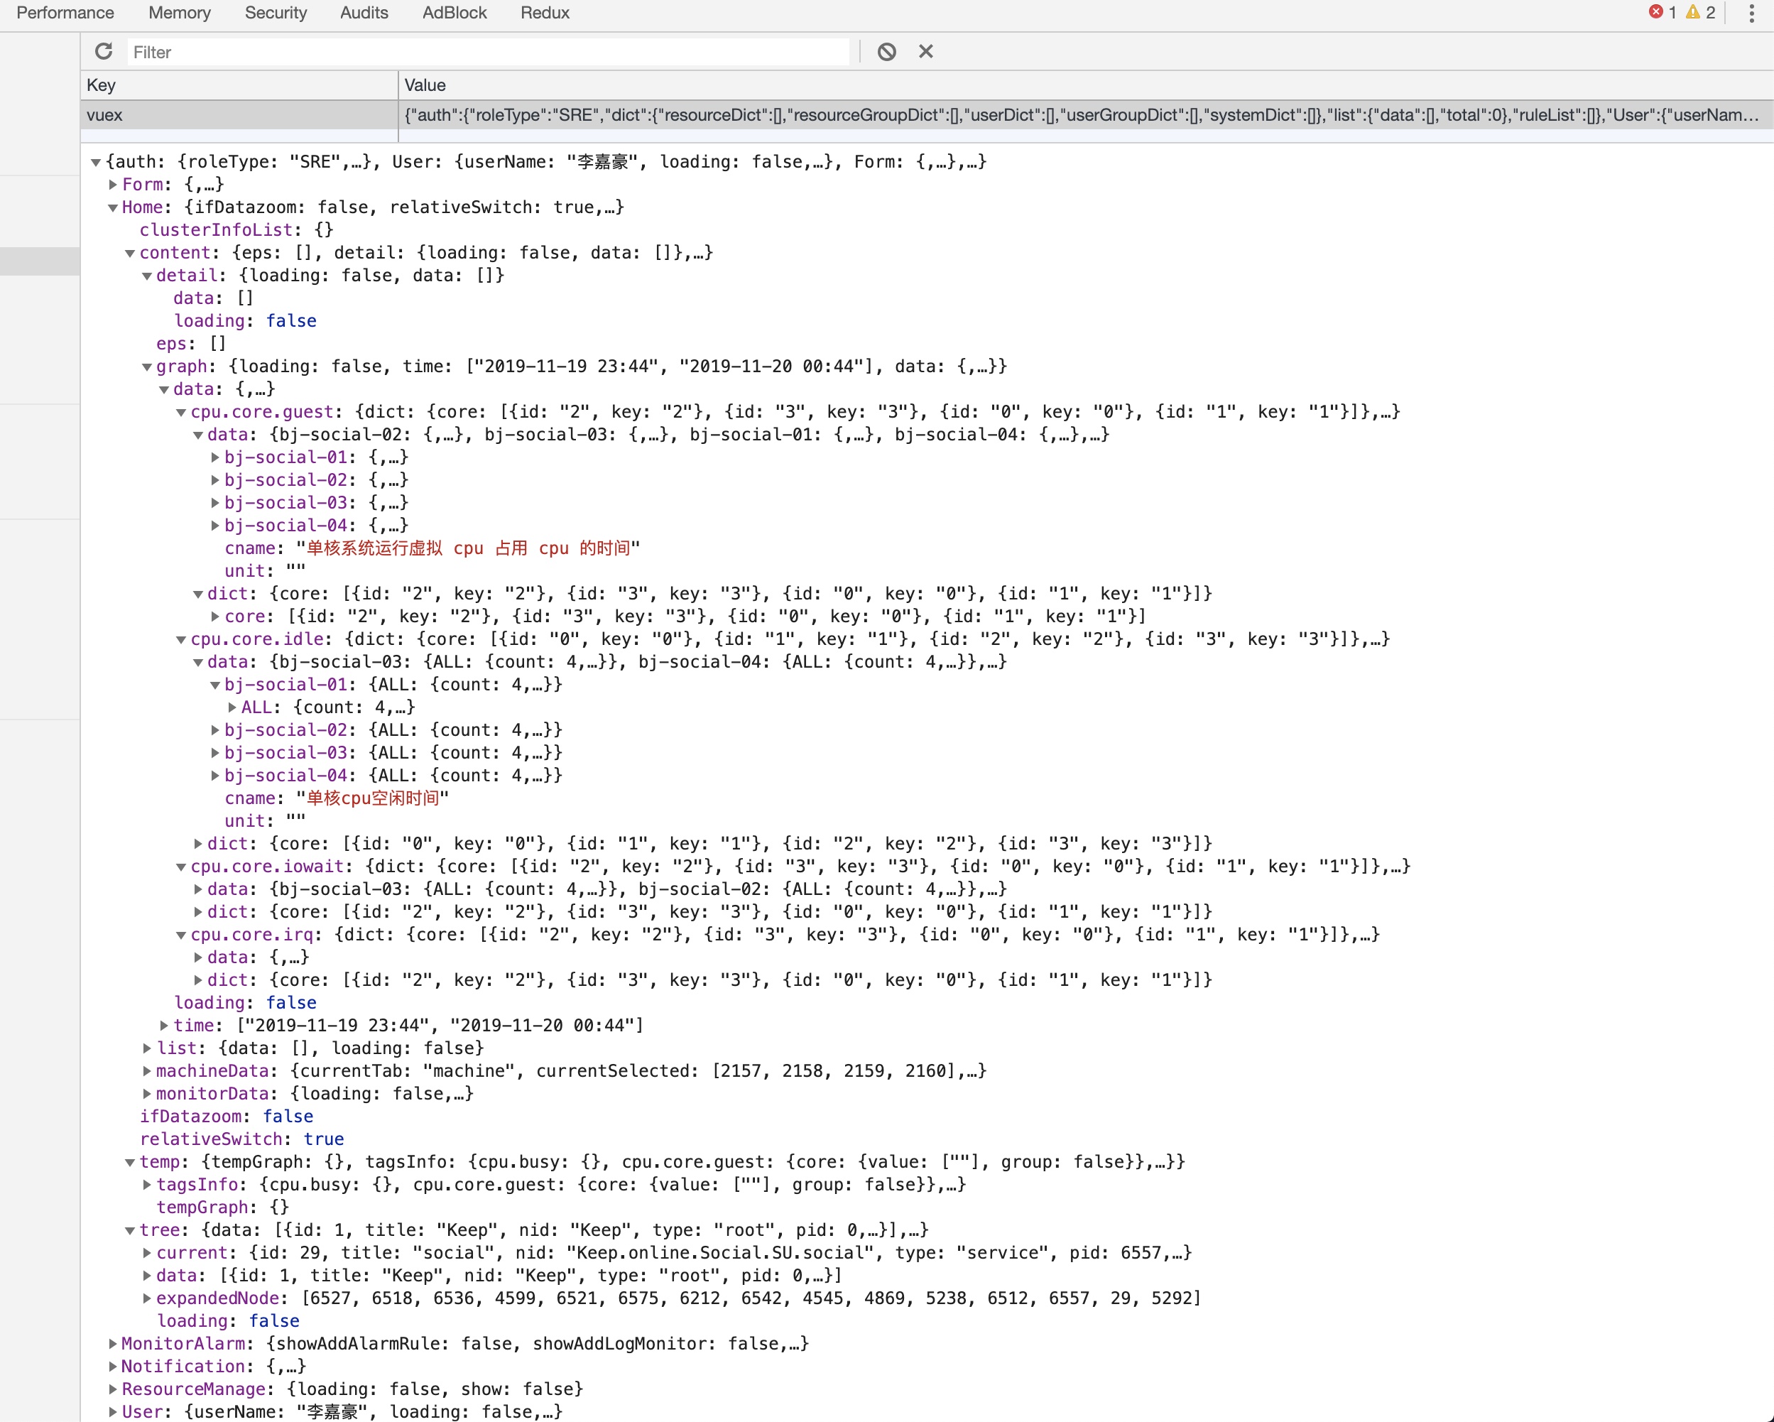Collapse the Home object node
Screen dimensions: 1774x1422
click(x=114, y=208)
